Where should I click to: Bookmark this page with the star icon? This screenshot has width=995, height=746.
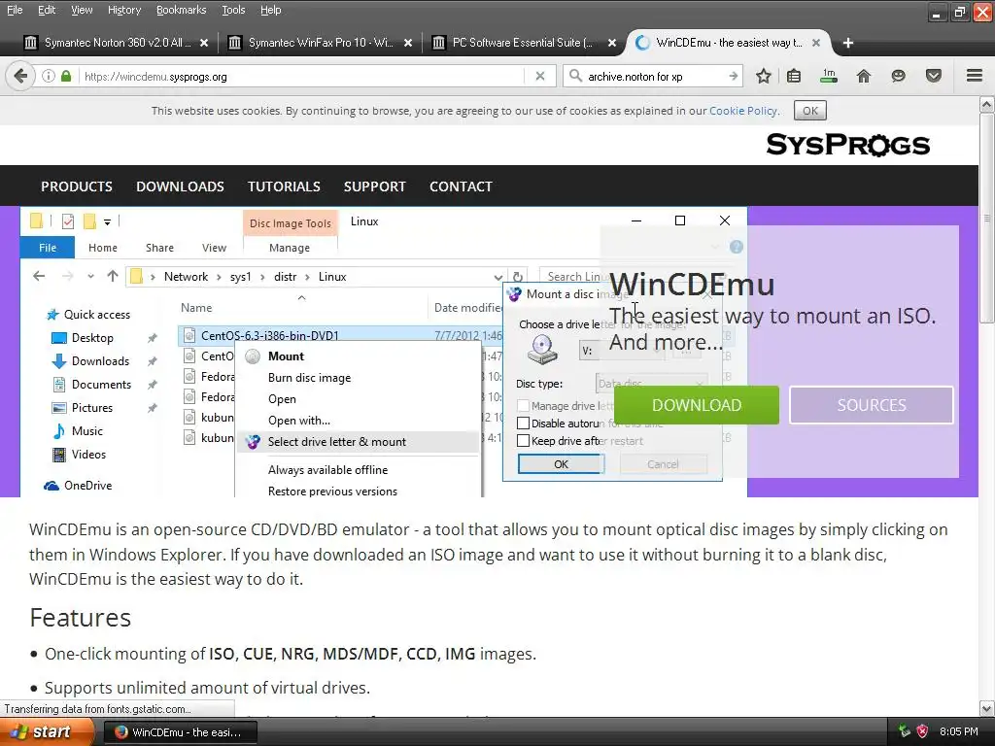click(764, 76)
